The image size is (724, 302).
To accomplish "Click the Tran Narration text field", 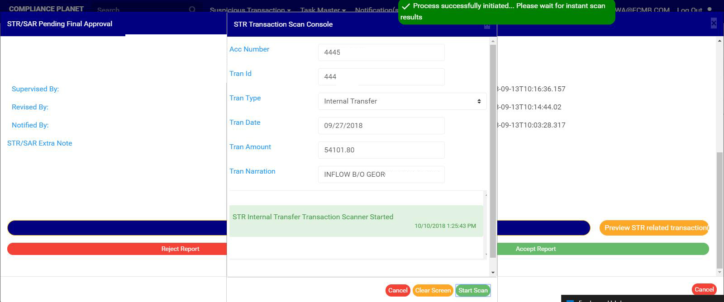I will tap(381, 175).
